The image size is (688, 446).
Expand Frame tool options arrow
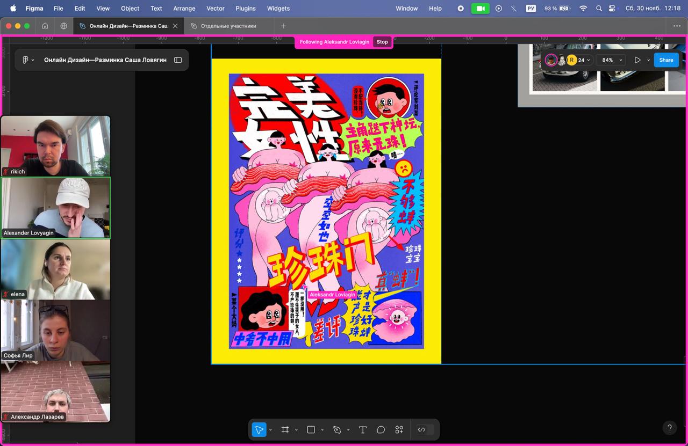pyautogui.click(x=296, y=430)
